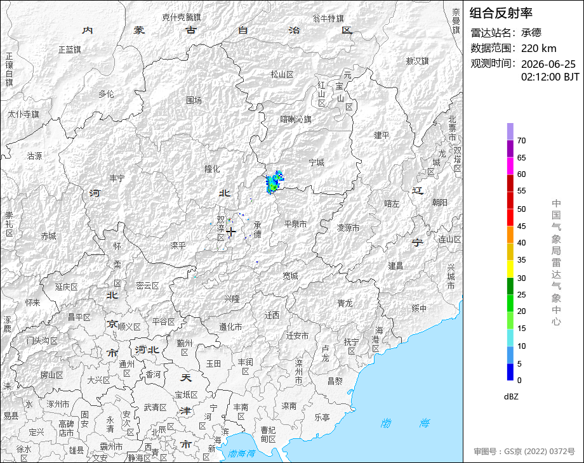Click the 克什克腾旗 map label
Image resolution: width=584 pixels, height=463 pixels.
pos(182,17)
